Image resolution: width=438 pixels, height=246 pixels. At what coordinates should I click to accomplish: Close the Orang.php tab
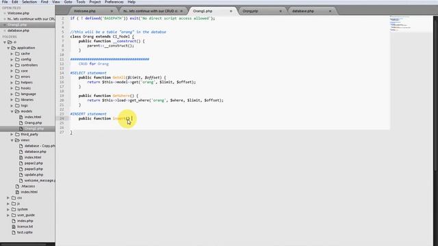(x=281, y=11)
